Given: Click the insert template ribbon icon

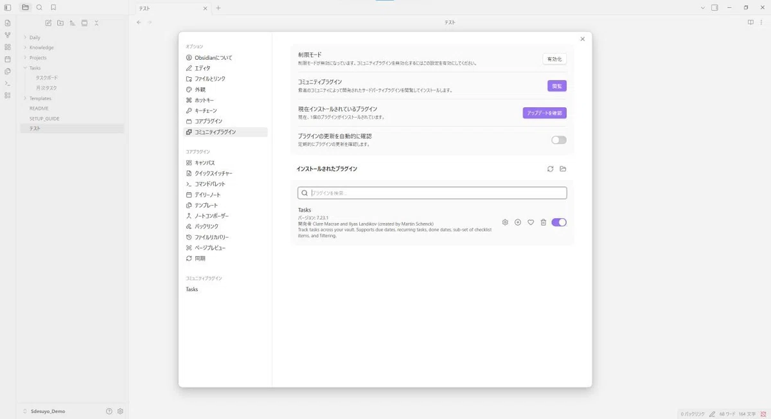Looking at the screenshot, I should (x=8, y=71).
